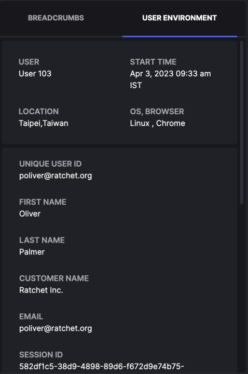Image resolution: width=248 pixels, height=374 pixels.
Task: Click the OS, BROWSER label
Action: pyautogui.click(x=157, y=112)
